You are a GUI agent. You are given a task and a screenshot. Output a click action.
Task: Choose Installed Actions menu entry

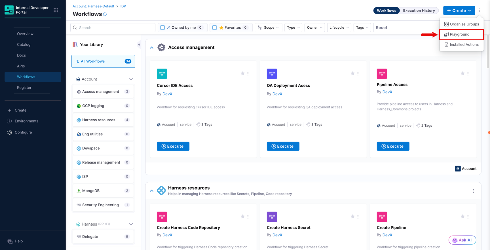461,45
